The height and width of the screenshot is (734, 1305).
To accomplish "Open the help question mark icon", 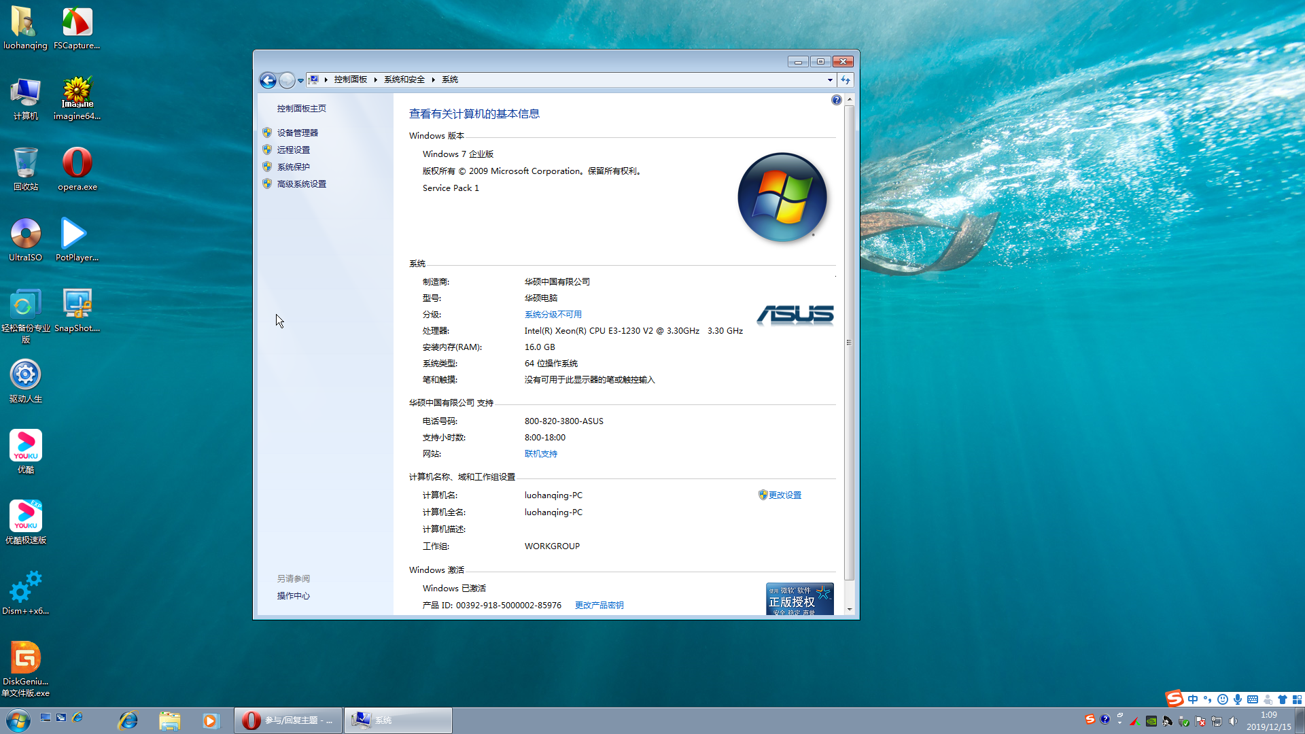I will point(836,100).
